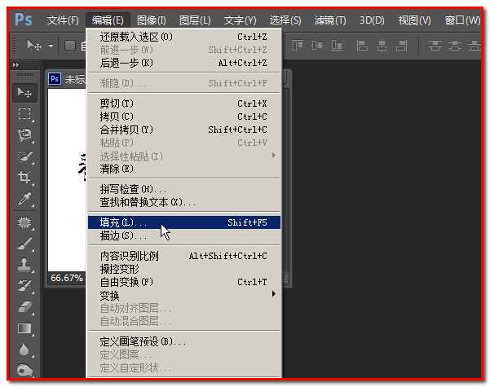The image size is (490, 387).
Task: Choose 描边(S)... menu item
Action: [x=183, y=235]
